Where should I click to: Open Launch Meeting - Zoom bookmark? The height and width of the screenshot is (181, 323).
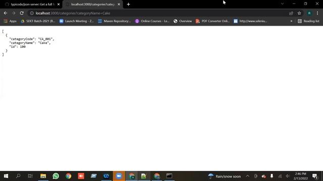76,21
